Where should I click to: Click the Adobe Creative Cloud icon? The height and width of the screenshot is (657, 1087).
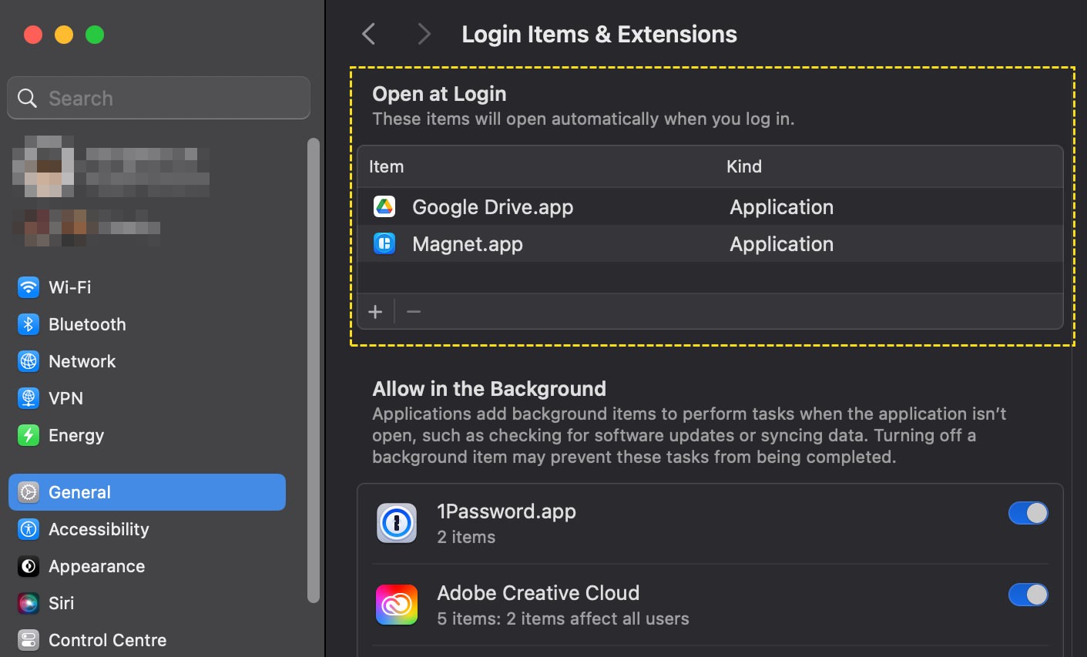click(x=397, y=605)
